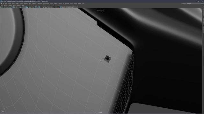Toggle the view transform icon beside color space
The width and height of the screenshot is (204, 114).
coord(61,7)
